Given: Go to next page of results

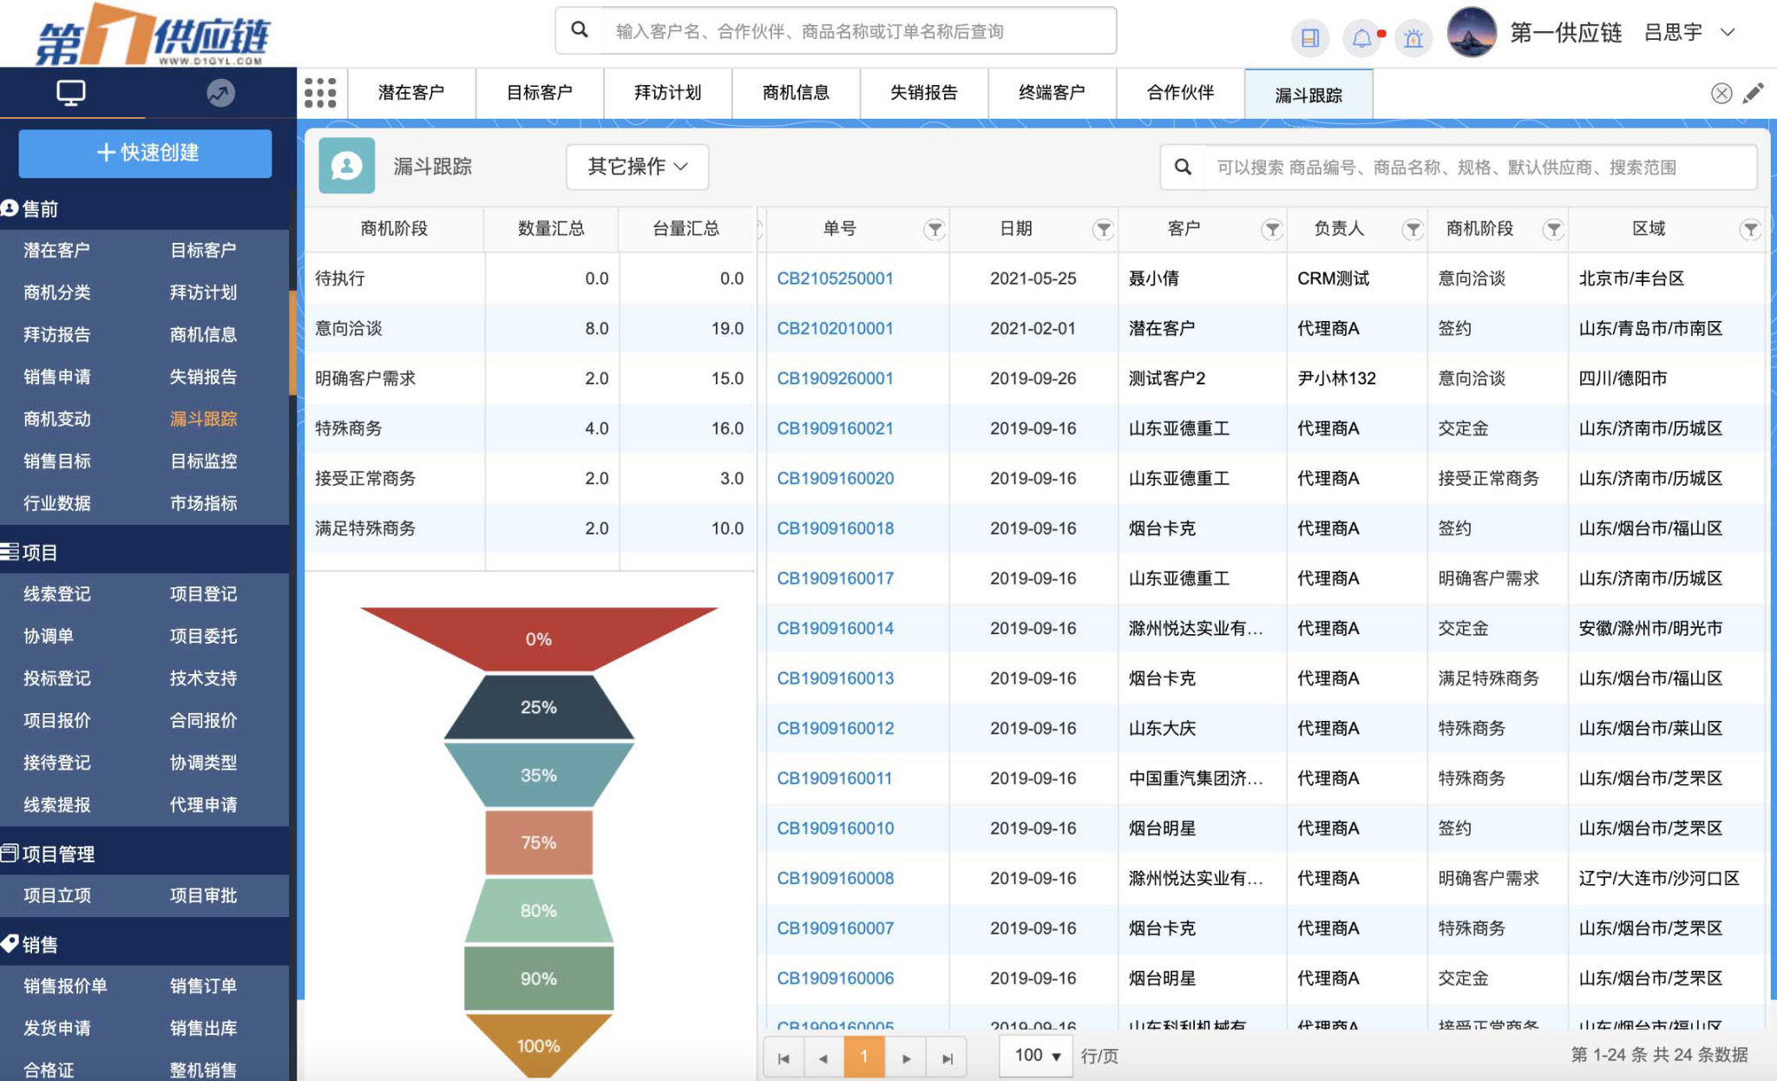Looking at the screenshot, I should click(906, 1058).
